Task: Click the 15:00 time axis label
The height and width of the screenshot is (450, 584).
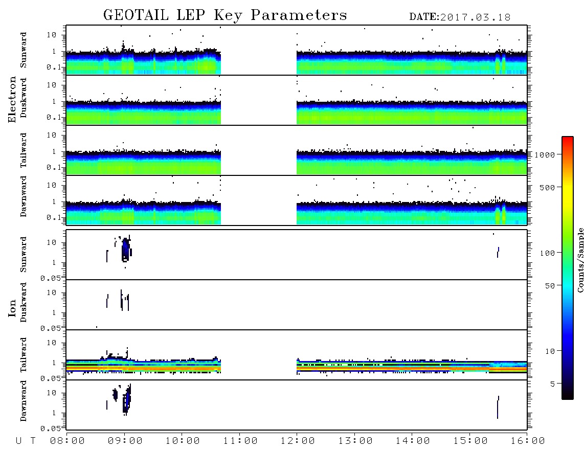Action: pos(470,441)
